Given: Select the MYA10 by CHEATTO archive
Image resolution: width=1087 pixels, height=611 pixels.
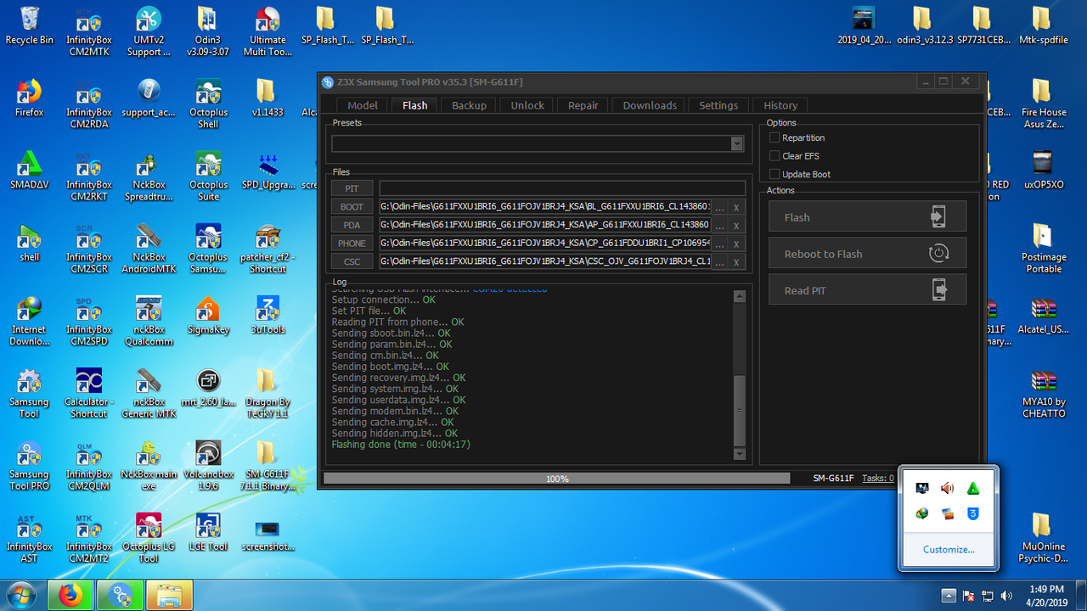Looking at the screenshot, I should tap(1044, 393).
